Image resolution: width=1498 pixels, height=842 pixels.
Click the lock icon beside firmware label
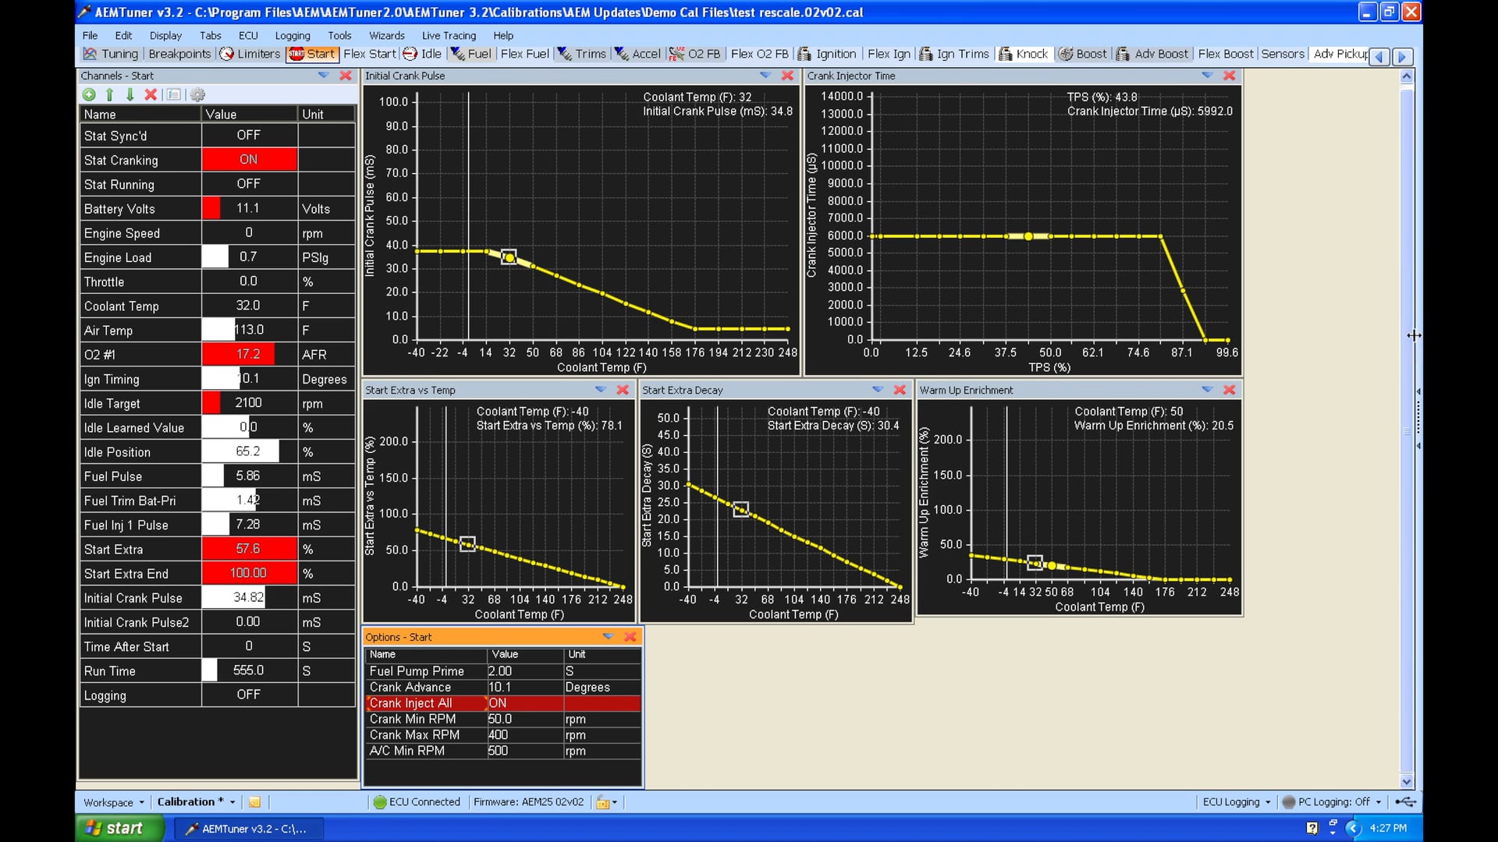(603, 801)
